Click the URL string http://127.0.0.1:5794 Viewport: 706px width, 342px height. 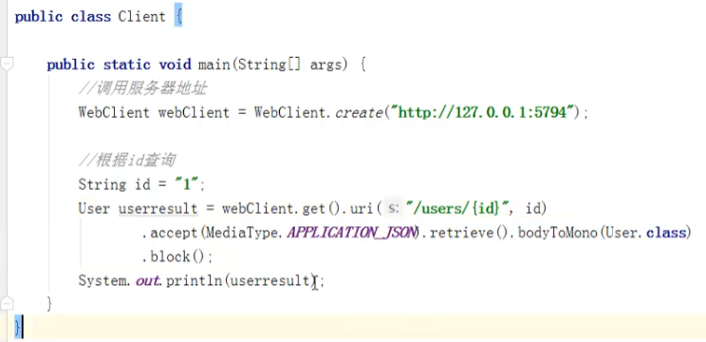483,112
